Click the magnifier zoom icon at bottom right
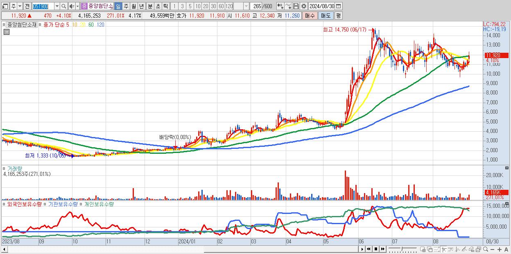 [485, 249]
